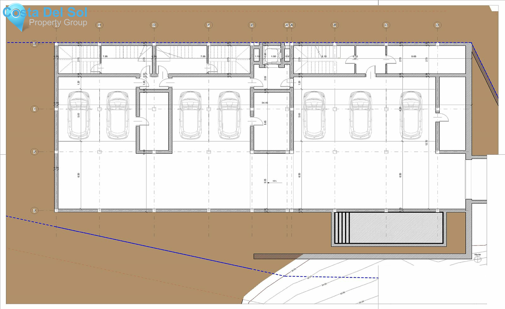Click the rightmost parked car
This screenshot has width=505, height=309.
click(411, 115)
